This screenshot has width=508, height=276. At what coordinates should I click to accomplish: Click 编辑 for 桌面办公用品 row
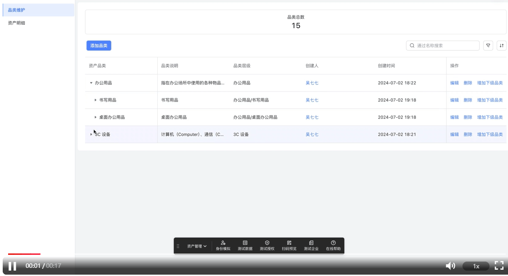pos(454,117)
